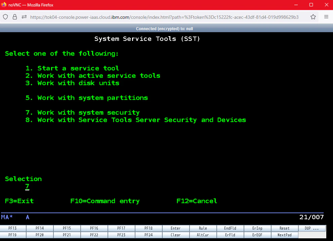333x241 pixels.
Task: Click the cursor position indicator 21/007
Action: click(311, 217)
